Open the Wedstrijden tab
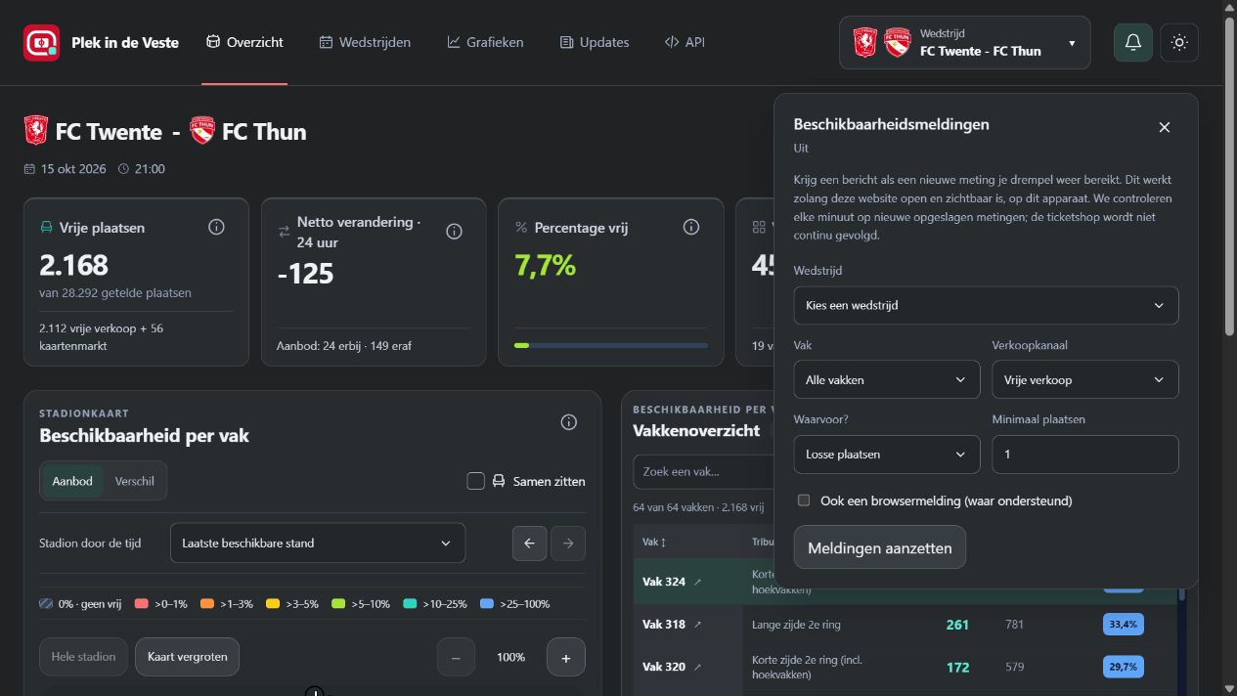This screenshot has width=1237, height=696. 365,42
